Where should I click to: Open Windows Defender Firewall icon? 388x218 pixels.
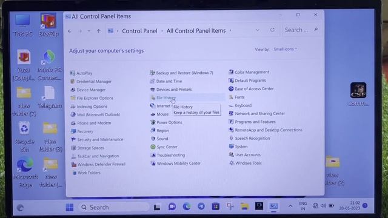point(74,164)
